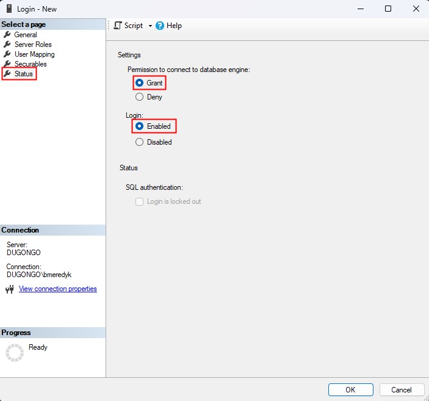Click the wrench icon beside Securables
This screenshot has width=429, height=401.
(x=7, y=63)
